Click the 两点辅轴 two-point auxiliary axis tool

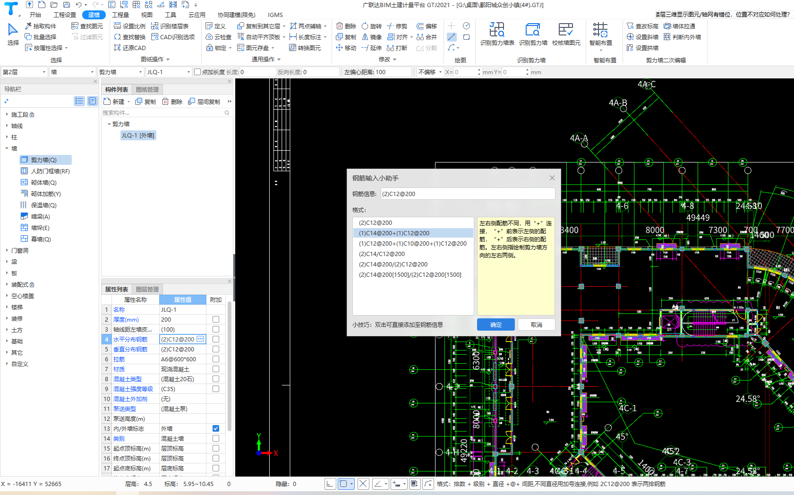click(306, 26)
